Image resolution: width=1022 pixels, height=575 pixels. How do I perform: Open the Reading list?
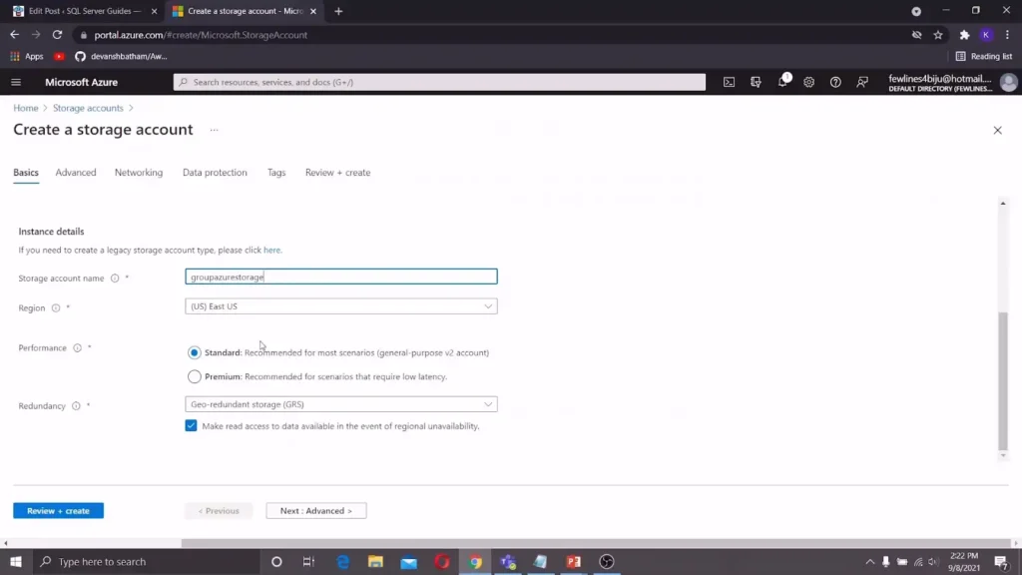coord(983,56)
